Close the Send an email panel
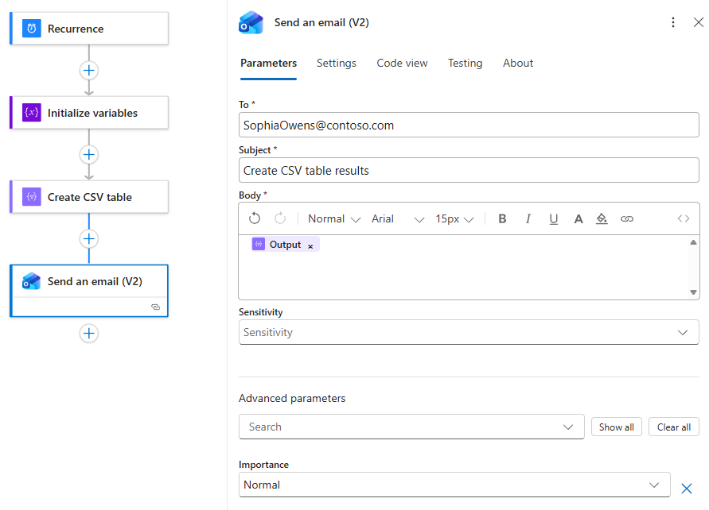 pos(698,22)
